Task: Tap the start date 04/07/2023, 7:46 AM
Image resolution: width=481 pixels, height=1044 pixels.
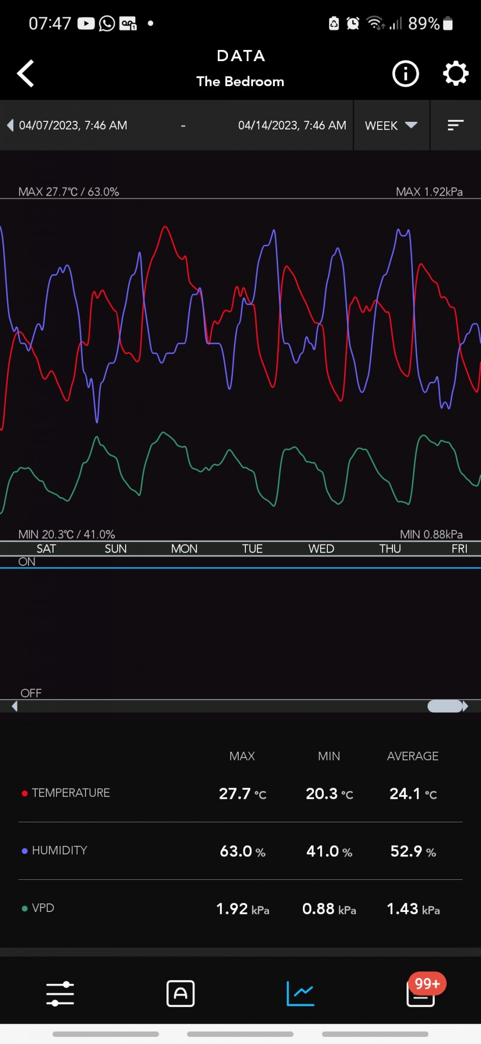Action: coord(73,125)
